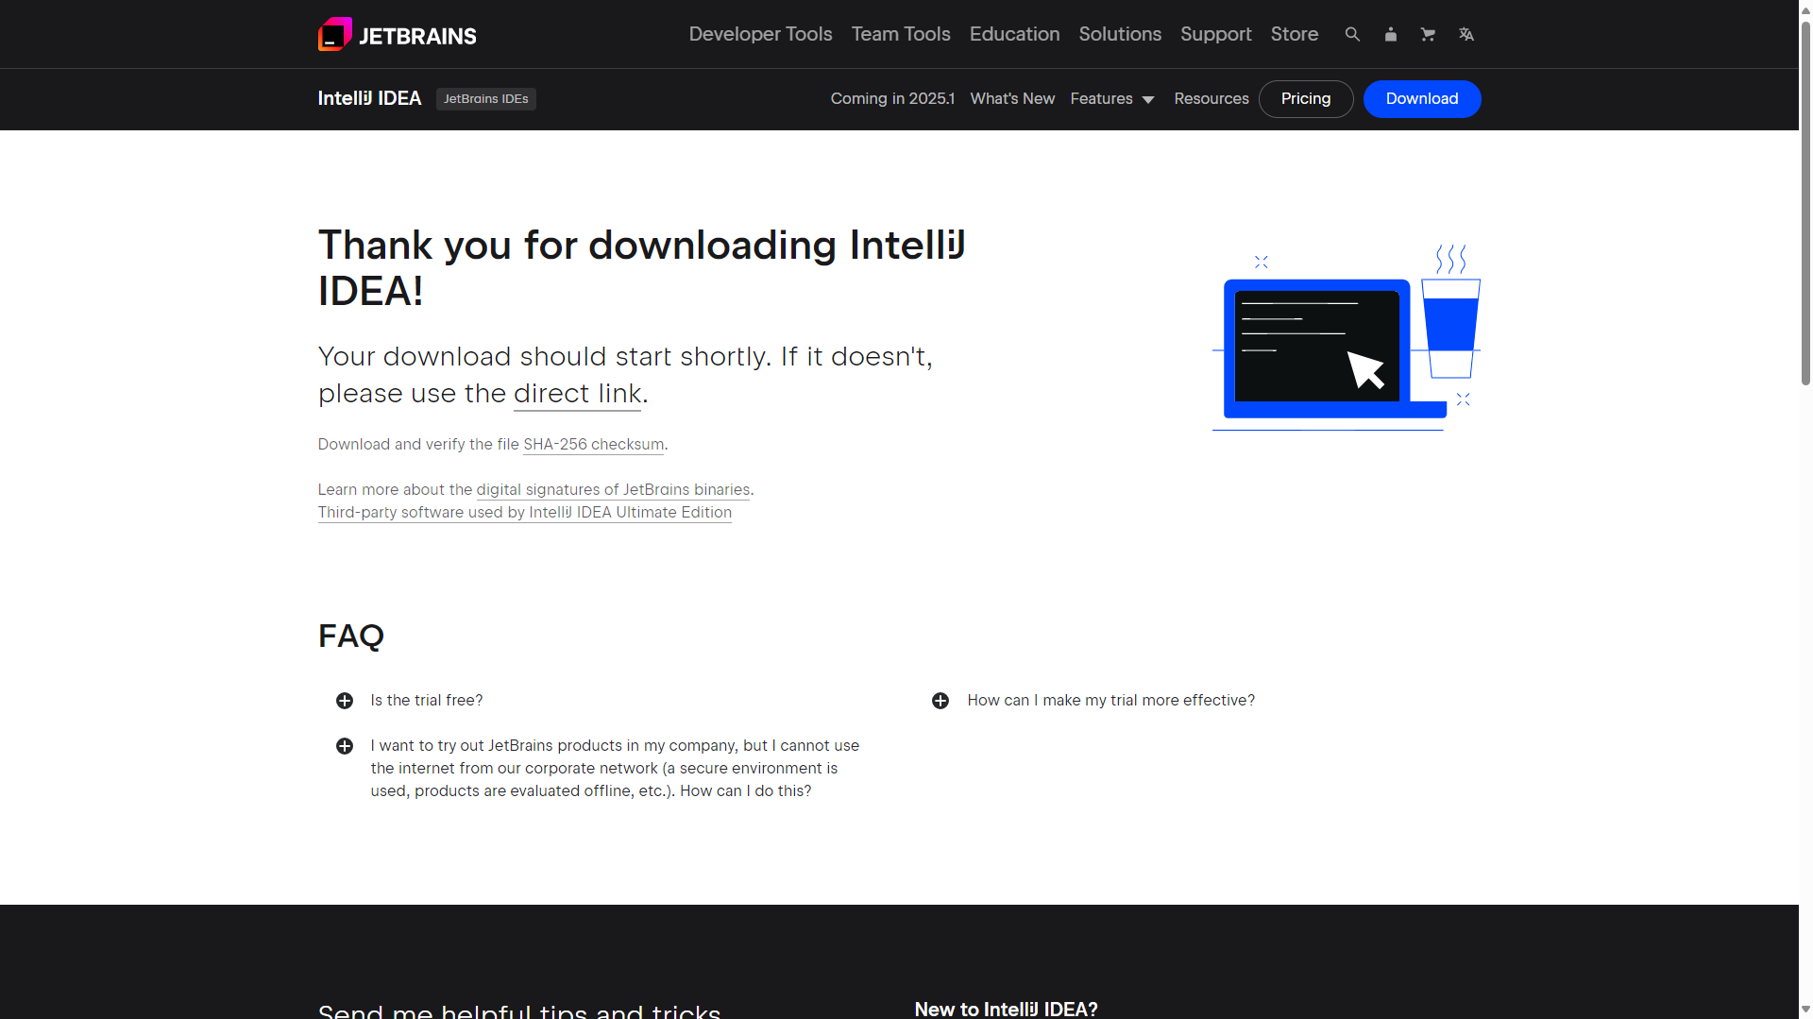Click the JetBrains IDEs badge
Image resolution: width=1813 pixels, height=1019 pixels.
coord(485,98)
